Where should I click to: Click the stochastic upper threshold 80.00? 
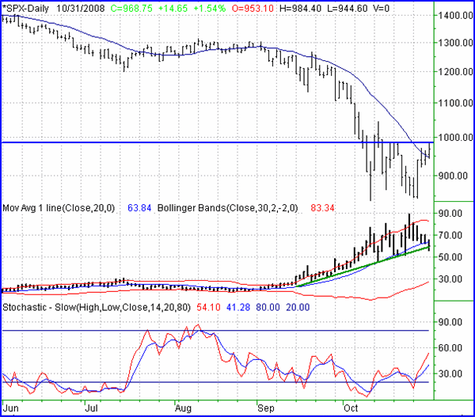[268, 307]
